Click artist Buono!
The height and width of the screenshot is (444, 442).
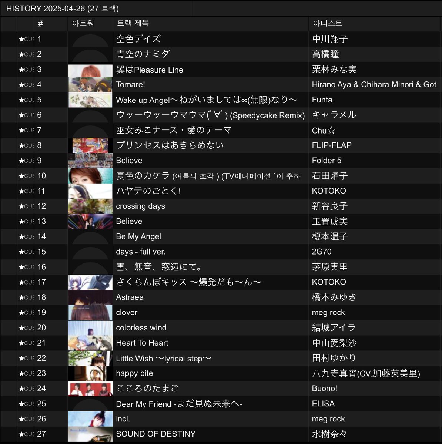[x=325, y=388]
